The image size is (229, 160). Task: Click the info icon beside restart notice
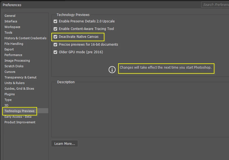point(112,69)
